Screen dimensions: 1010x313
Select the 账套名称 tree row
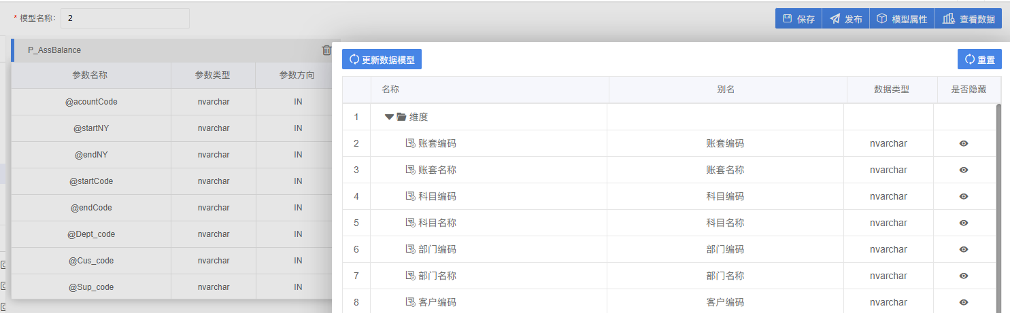(x=669, y=170)
